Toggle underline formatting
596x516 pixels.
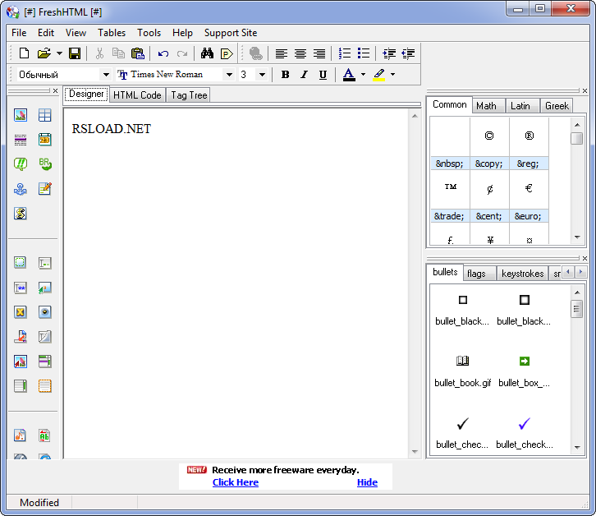tap(323, 75)
